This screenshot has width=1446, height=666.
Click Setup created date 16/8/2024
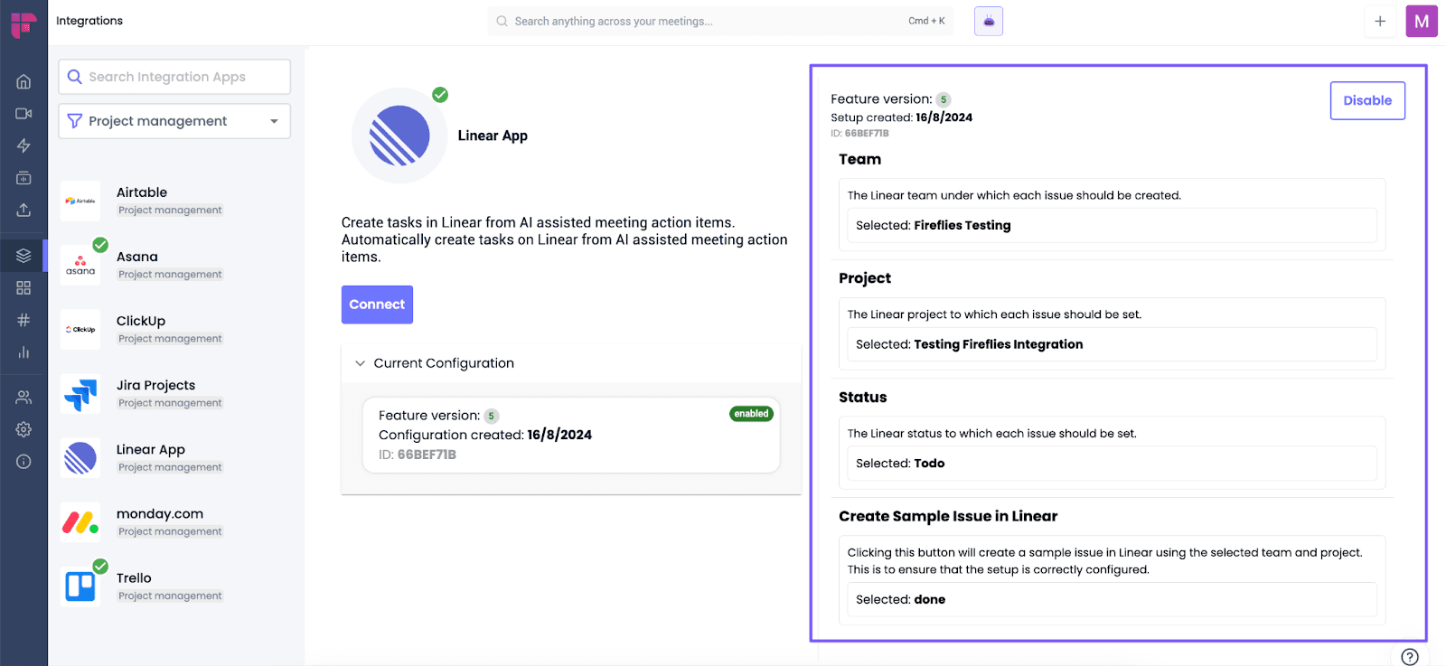(944, 117)
